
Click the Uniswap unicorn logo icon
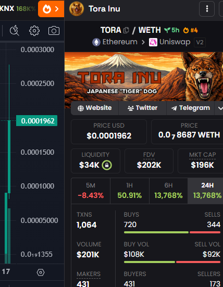tap(153, 42)
